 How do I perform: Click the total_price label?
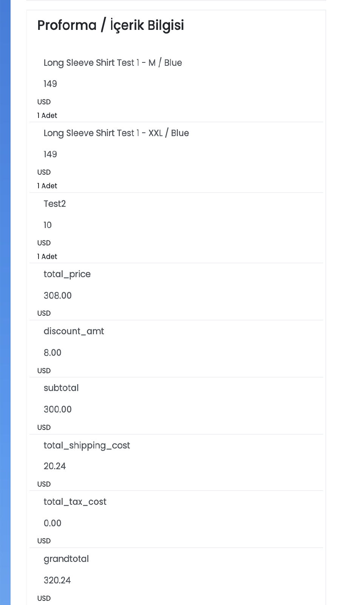click(67, 274)
